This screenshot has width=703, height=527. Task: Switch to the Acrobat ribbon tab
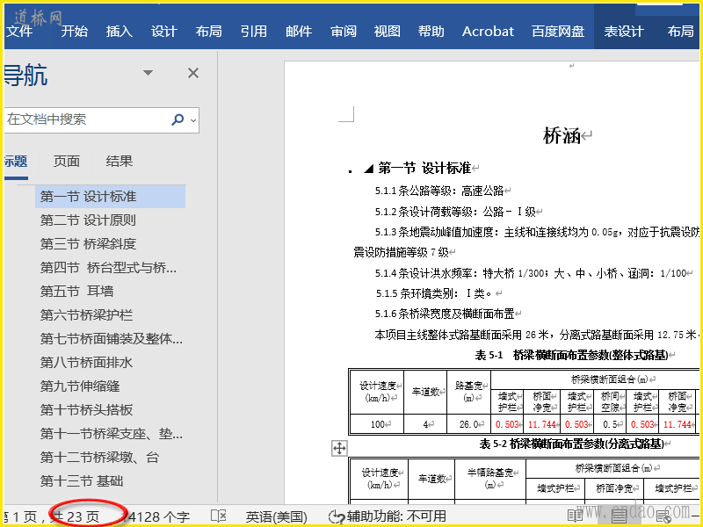coord(488,32)
